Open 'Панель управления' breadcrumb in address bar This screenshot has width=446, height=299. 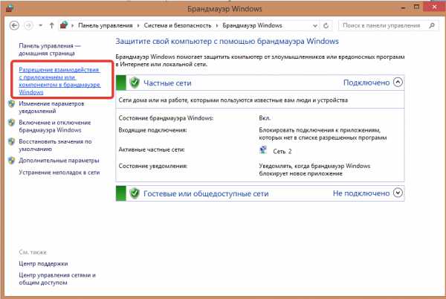click(106, 25)
